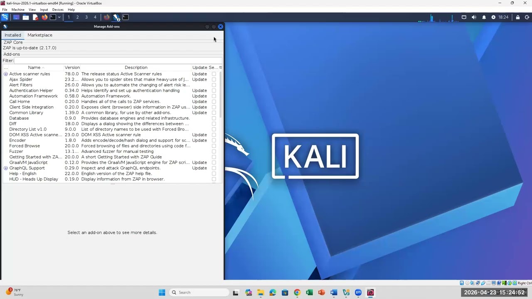The height and width of the screenshot is (299, 532).
Task: Click the show desktop icon in Kali panel
Action: (16, 17)
